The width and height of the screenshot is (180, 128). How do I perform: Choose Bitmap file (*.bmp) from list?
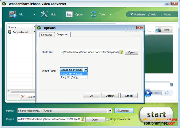[74, 74]
